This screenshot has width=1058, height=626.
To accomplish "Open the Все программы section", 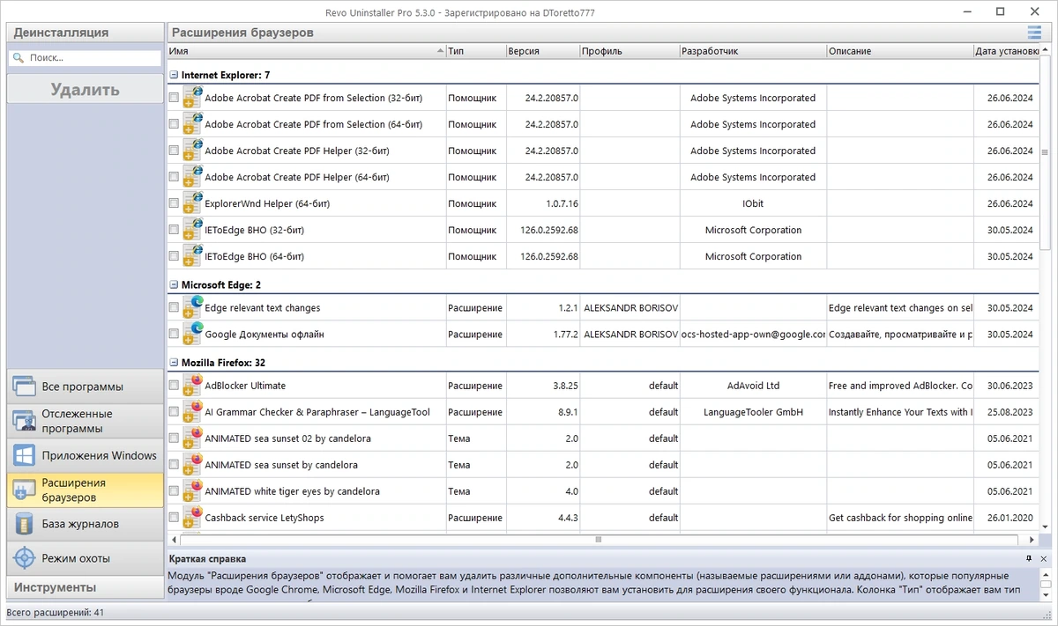I will coord(86,387).
